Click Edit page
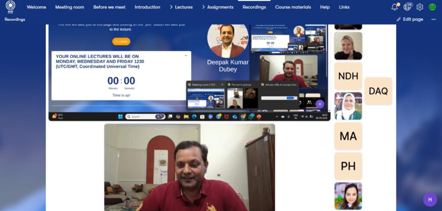The width and height of the screenshot is (442, 211). 410,19
